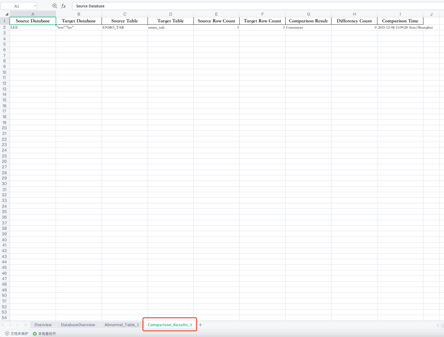This screenshot has height=337, width=444.
Task: Click the 文档未保护 status label
Action: [19, 334]
